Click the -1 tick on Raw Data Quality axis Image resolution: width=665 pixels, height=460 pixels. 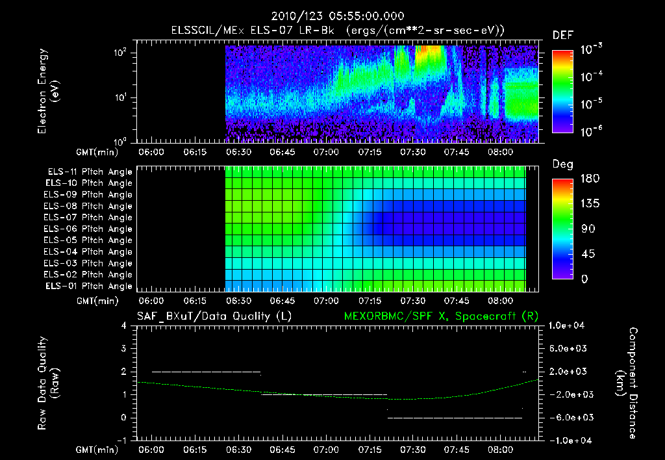click(121, 441)
